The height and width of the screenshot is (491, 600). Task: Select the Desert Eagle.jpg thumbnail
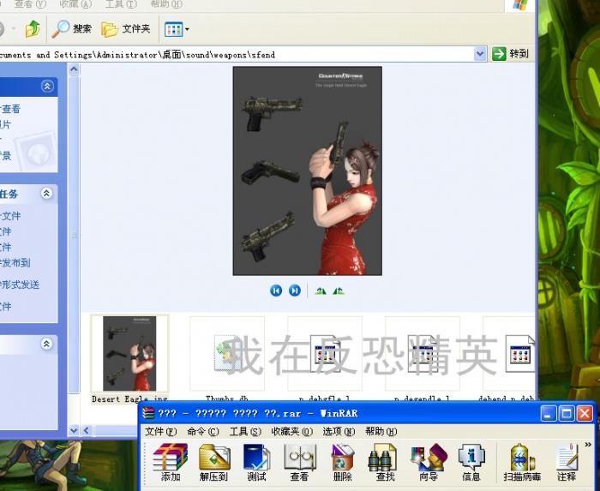pos(129,353)
